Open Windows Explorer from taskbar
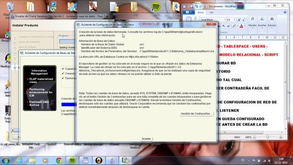The image size is (293, 165). pos(33,160)
